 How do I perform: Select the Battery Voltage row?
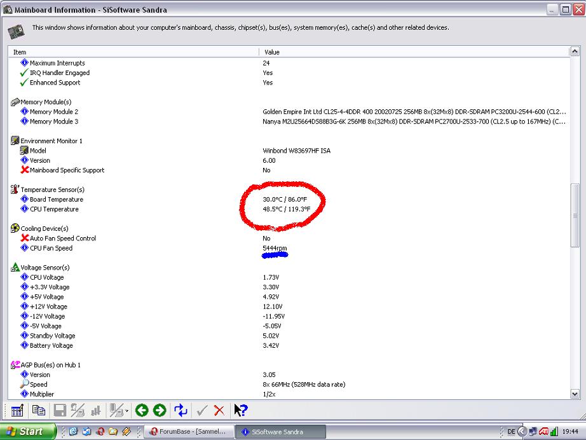(x=289, y=345)
